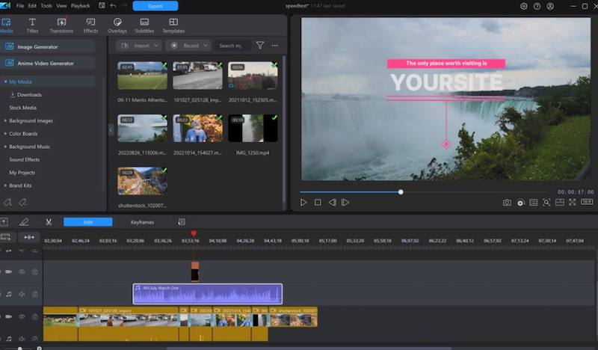
Task: Click the fullscreen preview icon
Action: (x=573, y=202)
